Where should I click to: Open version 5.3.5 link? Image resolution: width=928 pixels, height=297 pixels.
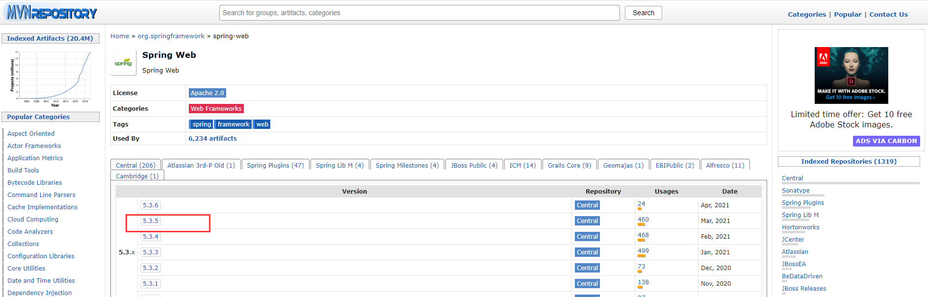(151, 221)
